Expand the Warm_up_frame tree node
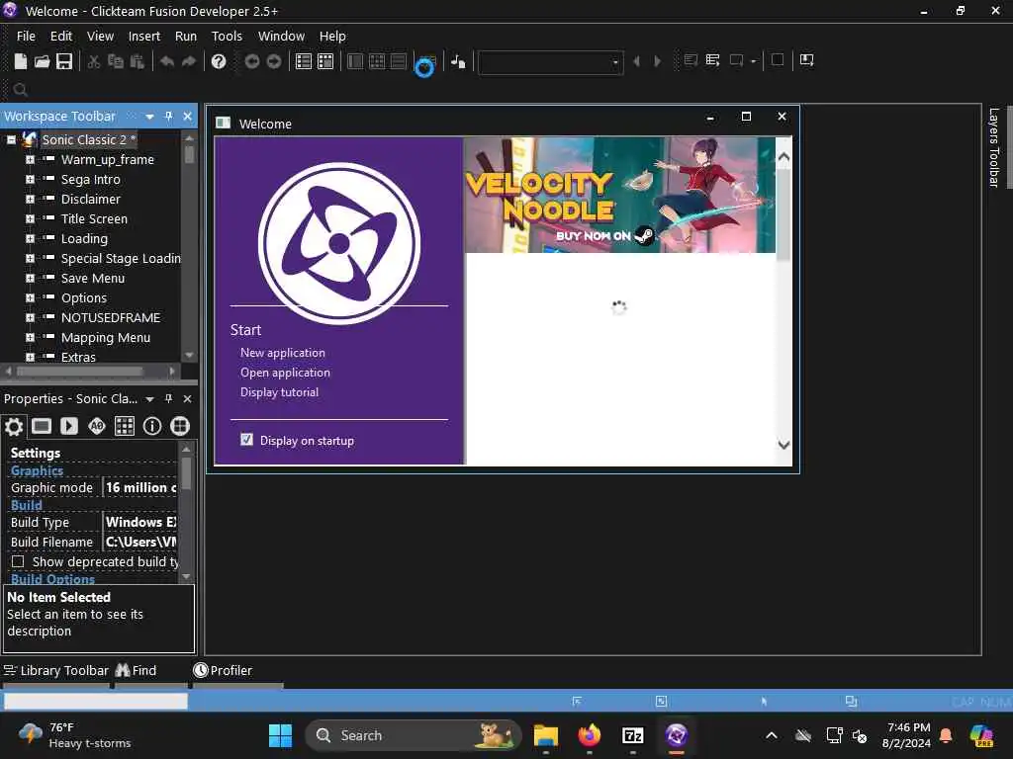This screenshot has width=1013, height=759. click(x=30, y=159)
